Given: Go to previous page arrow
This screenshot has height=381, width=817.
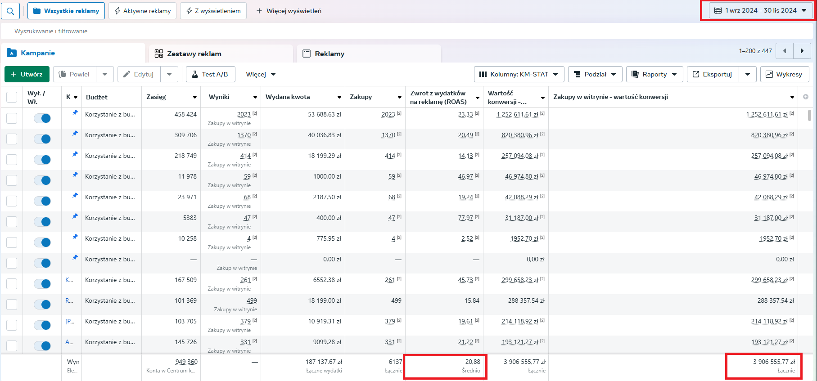Looking at the screenshot, I should pos(785,51).
